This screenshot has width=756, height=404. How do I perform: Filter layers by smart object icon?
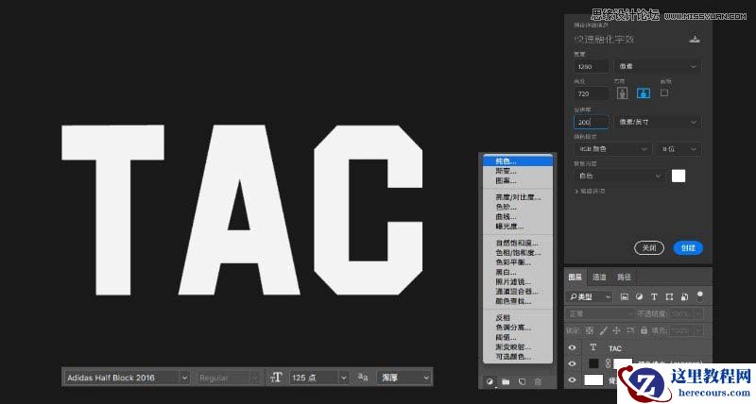684,296
